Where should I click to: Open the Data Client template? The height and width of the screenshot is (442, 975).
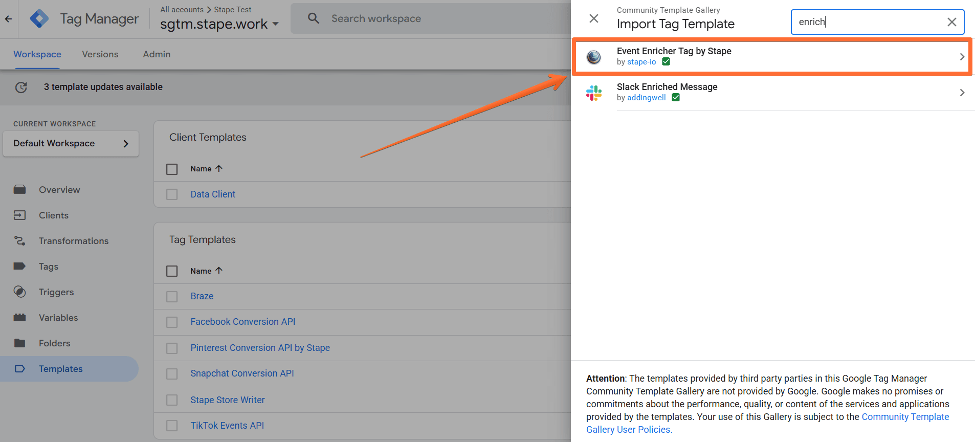(x=213, y=194)
